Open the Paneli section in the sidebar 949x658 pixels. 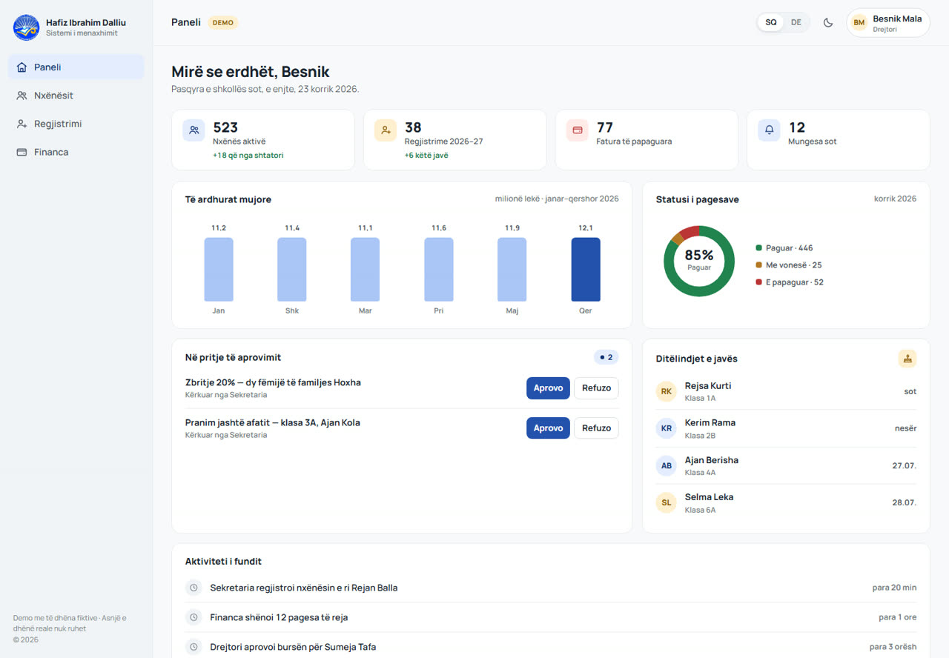tap(76, 67)
